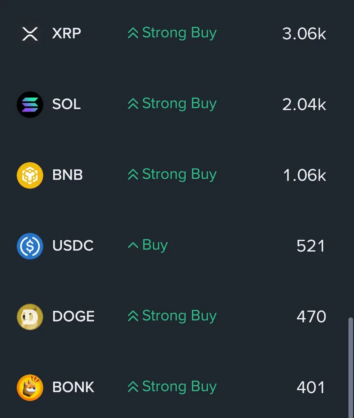Open the Dogecoin DOGE logo icon
The height and width of the screenshot is (418, 354).
click(30, 317)
